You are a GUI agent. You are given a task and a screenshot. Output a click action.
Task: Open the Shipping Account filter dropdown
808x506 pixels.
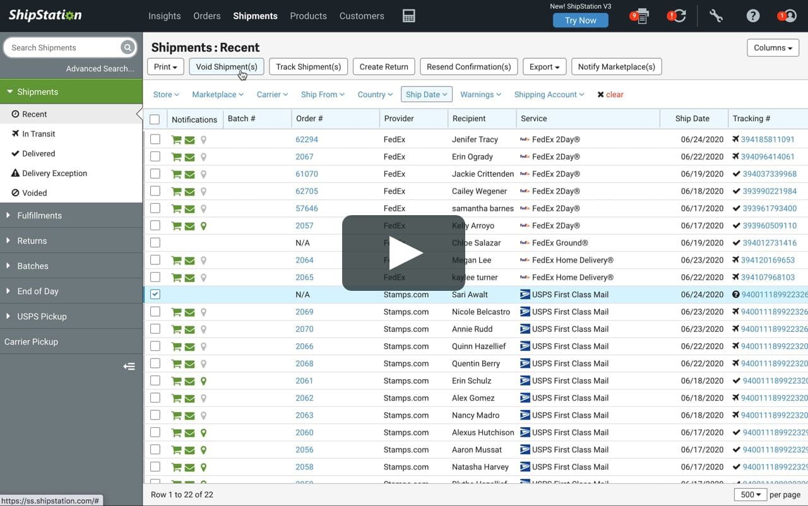(x=549, y=95)
